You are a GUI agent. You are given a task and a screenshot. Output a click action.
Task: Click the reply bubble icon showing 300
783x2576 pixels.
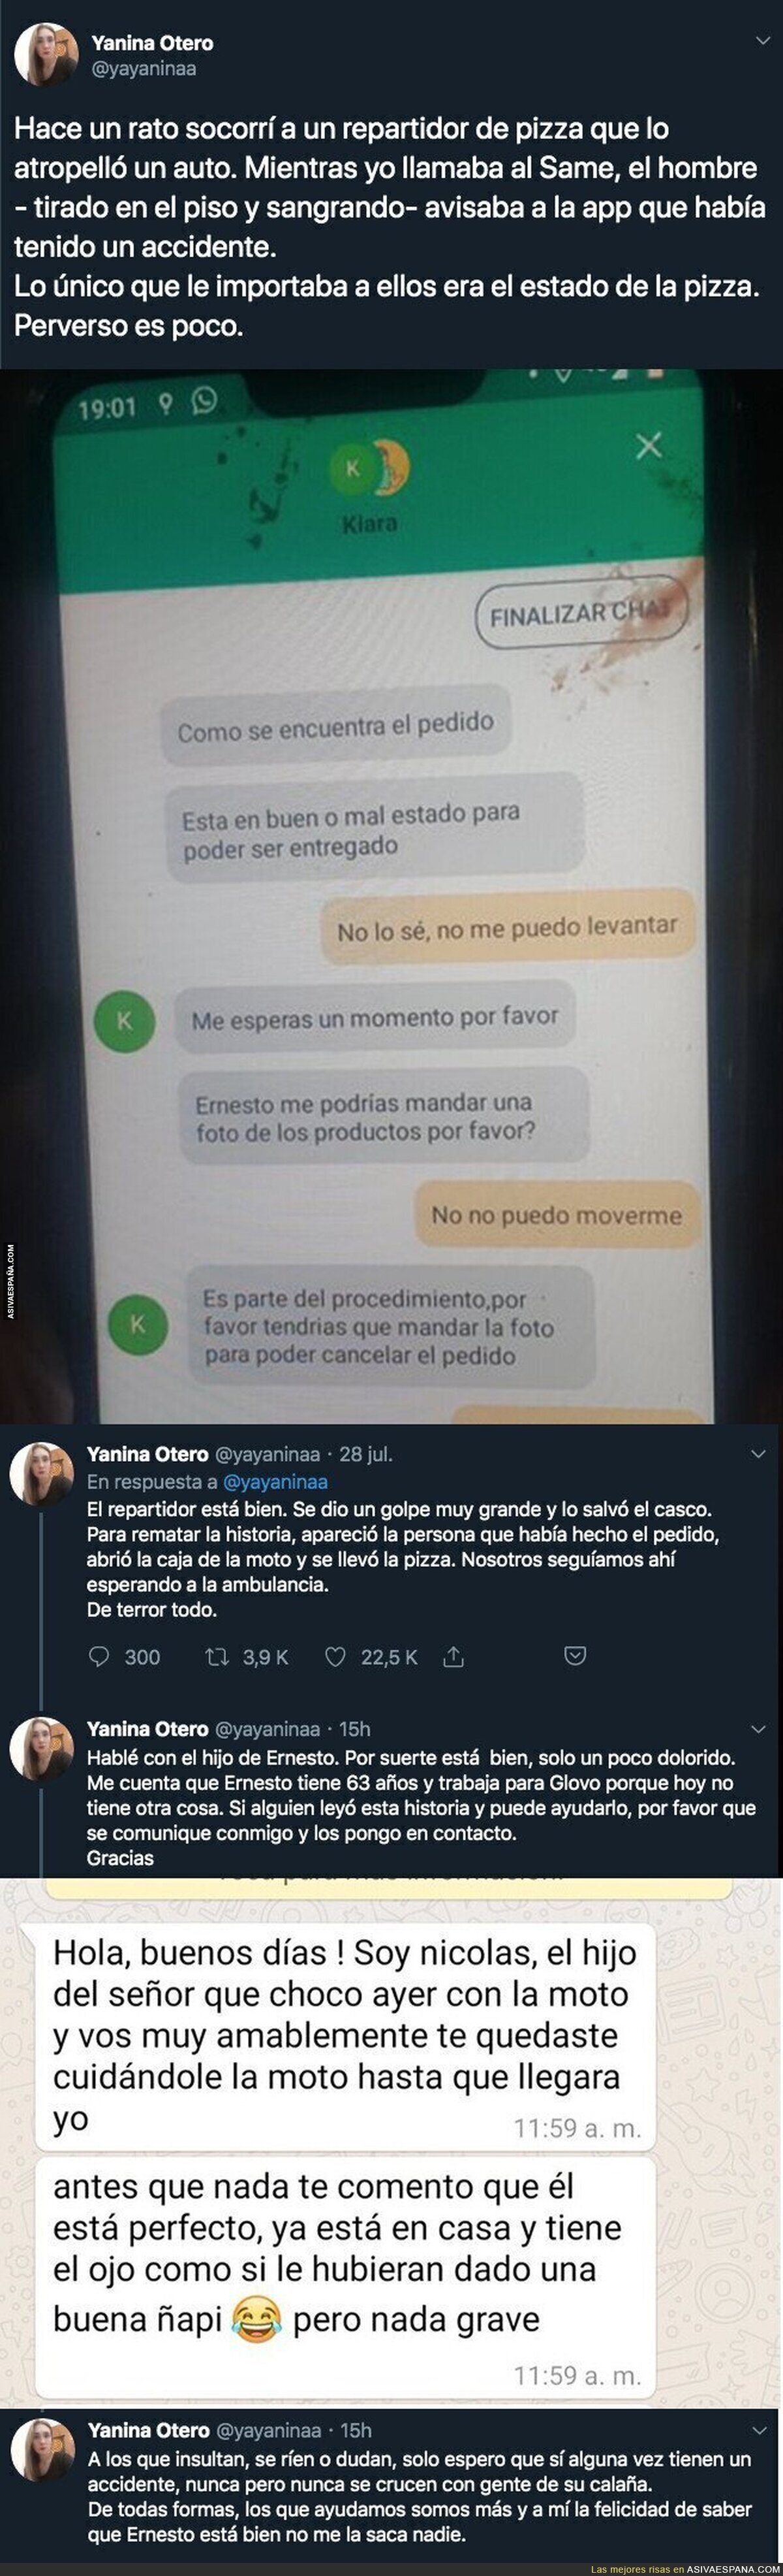click(99, 1657)
